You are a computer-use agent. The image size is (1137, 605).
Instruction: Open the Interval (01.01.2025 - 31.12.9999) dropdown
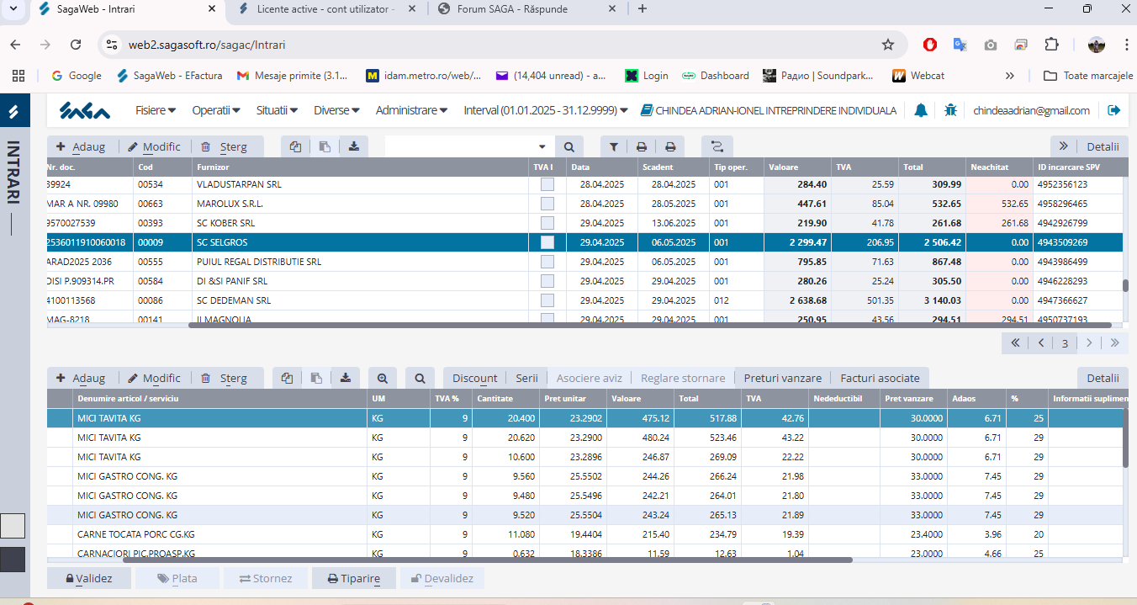(x=546, y=110)
